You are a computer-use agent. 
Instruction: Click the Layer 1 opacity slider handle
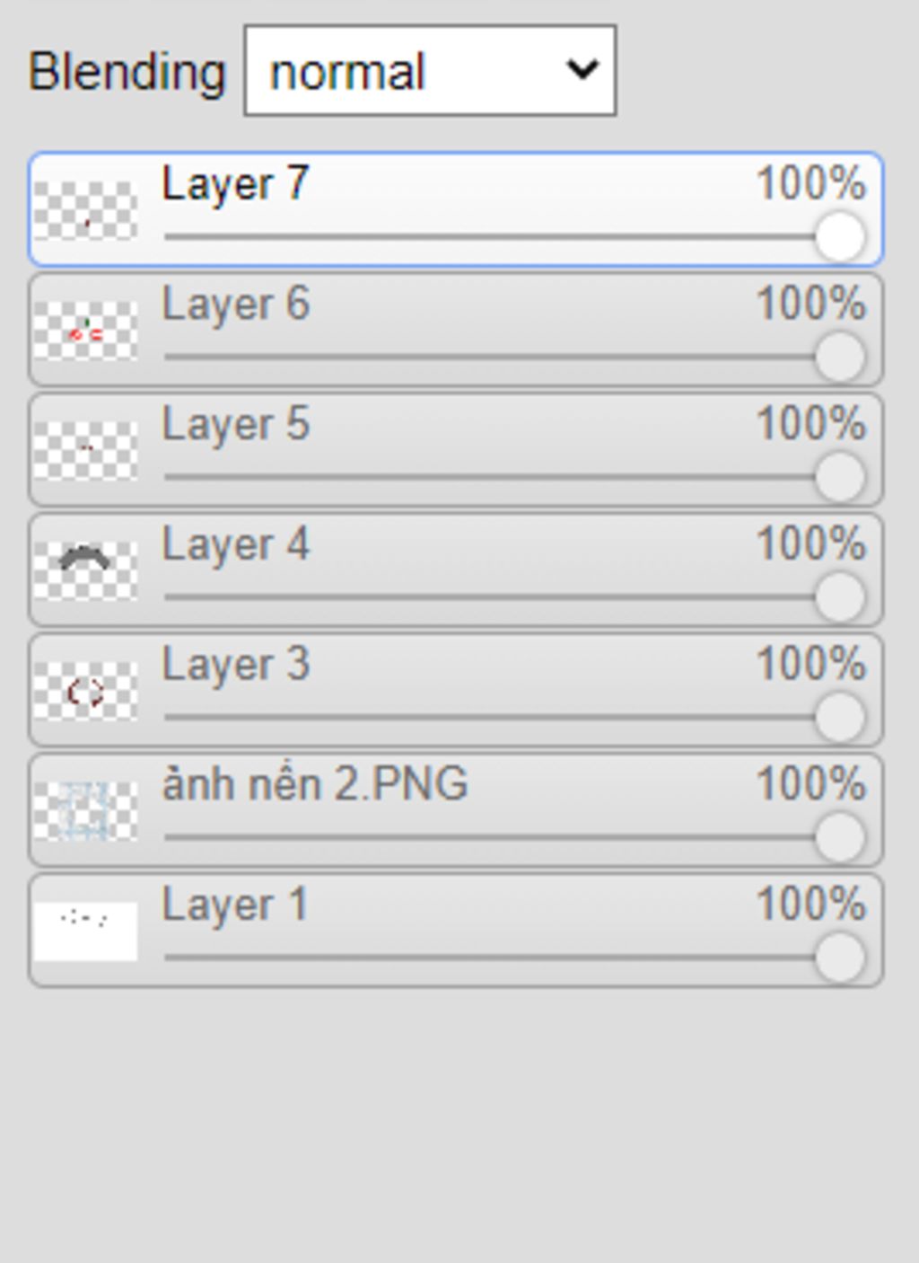click(840, 959)
